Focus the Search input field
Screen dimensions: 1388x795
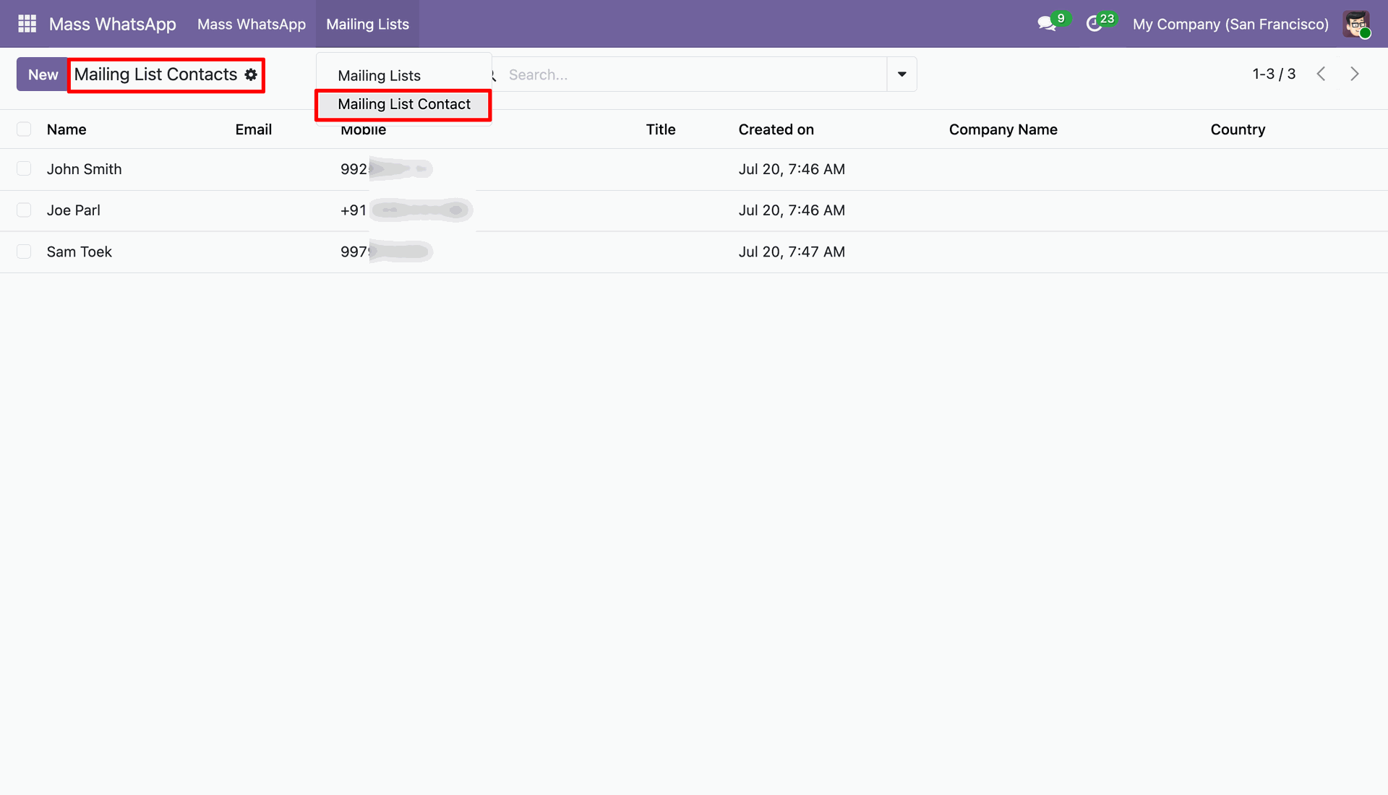[694, 74]
